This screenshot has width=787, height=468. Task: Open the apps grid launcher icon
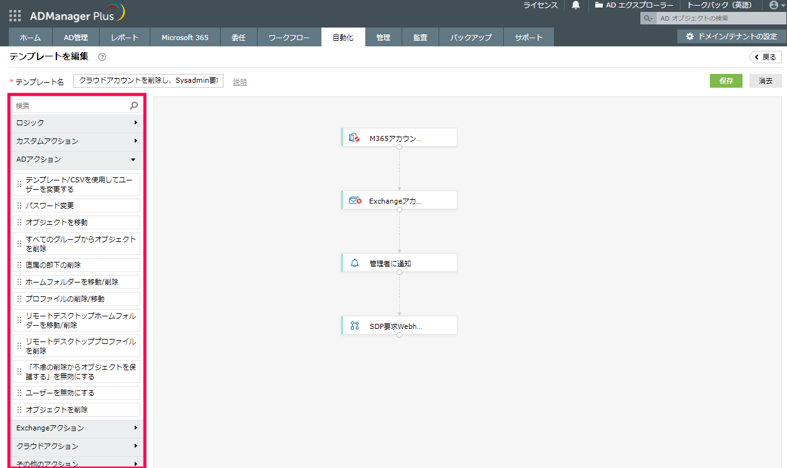click(15, 16)
